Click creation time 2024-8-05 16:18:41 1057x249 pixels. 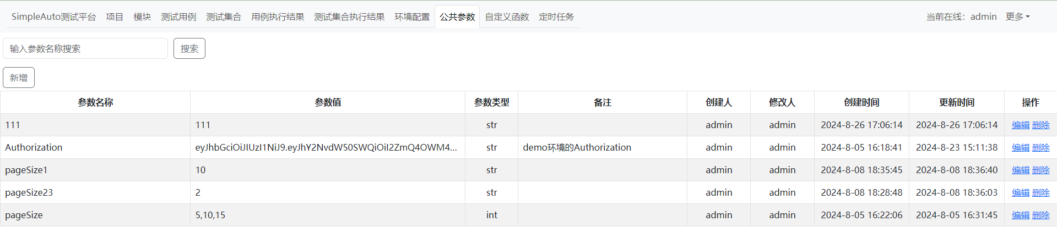pyautogui.click(x=861, y=147)
